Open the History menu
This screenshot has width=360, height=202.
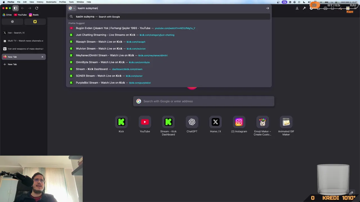click(40, 2)
